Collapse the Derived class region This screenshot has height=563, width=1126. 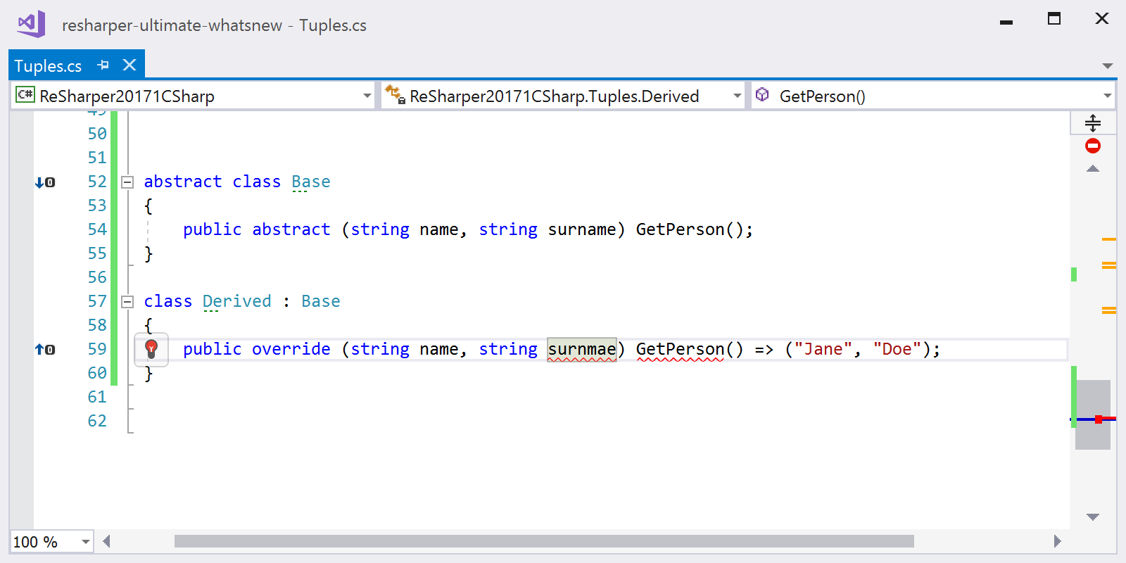pyautogui.click(x=127, y=301)
